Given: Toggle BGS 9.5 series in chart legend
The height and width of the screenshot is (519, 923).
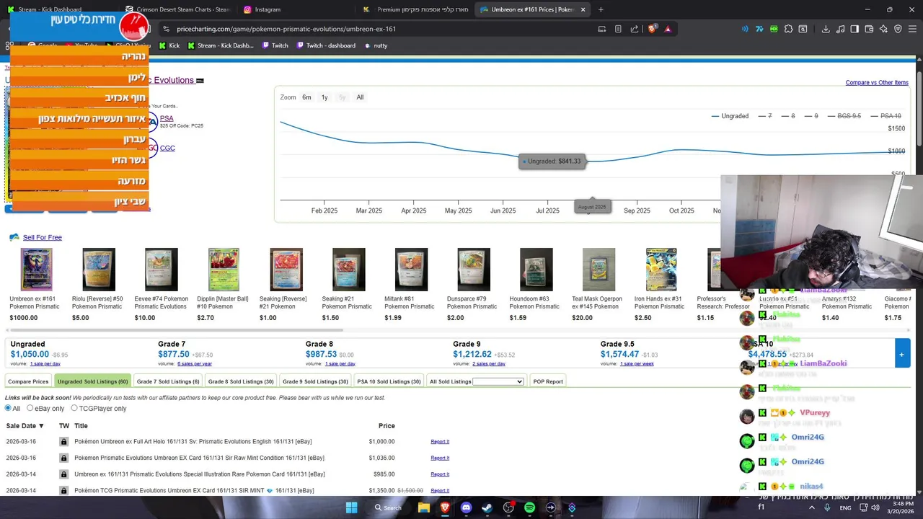Looking at the screenshot, I should [844, 115].
